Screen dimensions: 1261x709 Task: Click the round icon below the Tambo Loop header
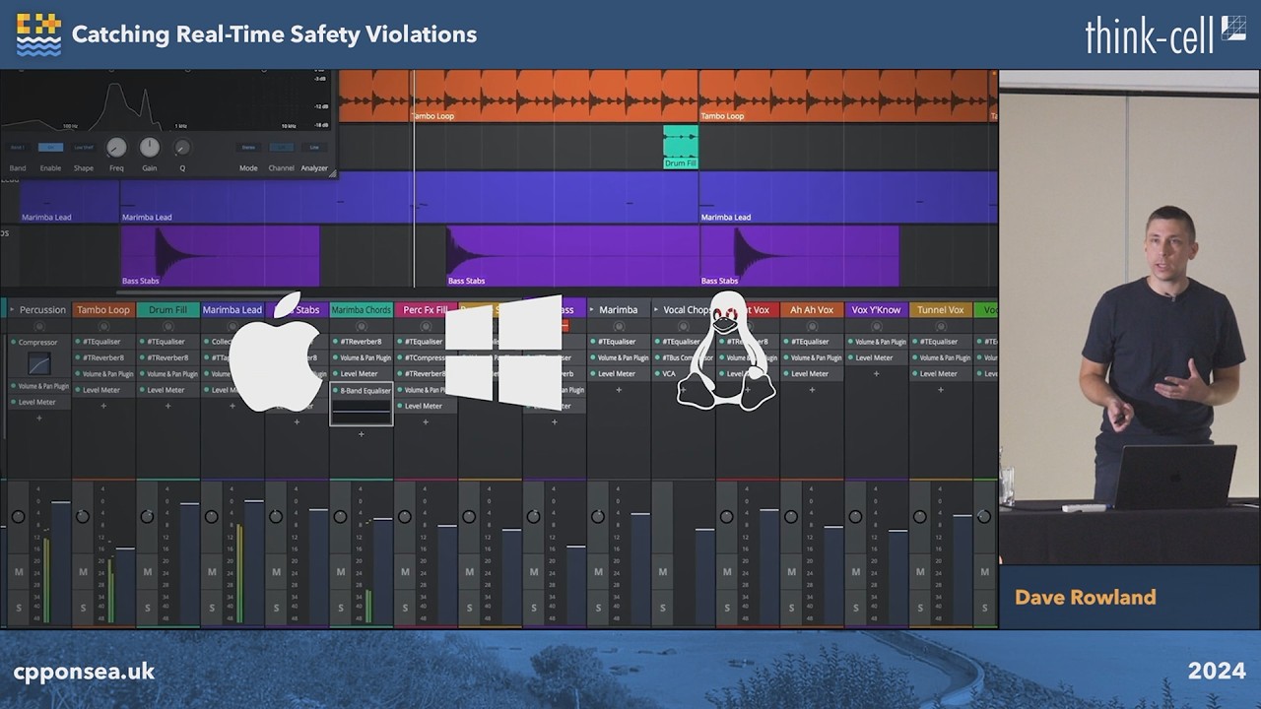103,326
